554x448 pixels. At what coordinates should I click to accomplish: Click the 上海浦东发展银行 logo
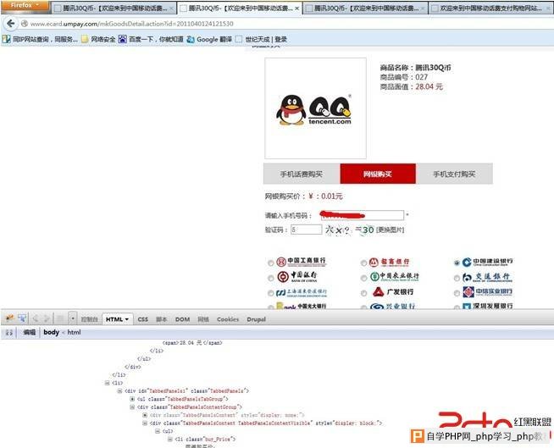coord(302,292)
